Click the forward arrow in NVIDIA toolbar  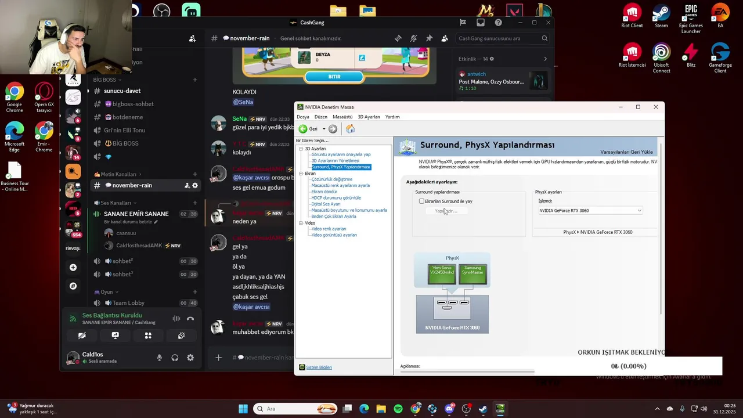click(x=333, y=129)
